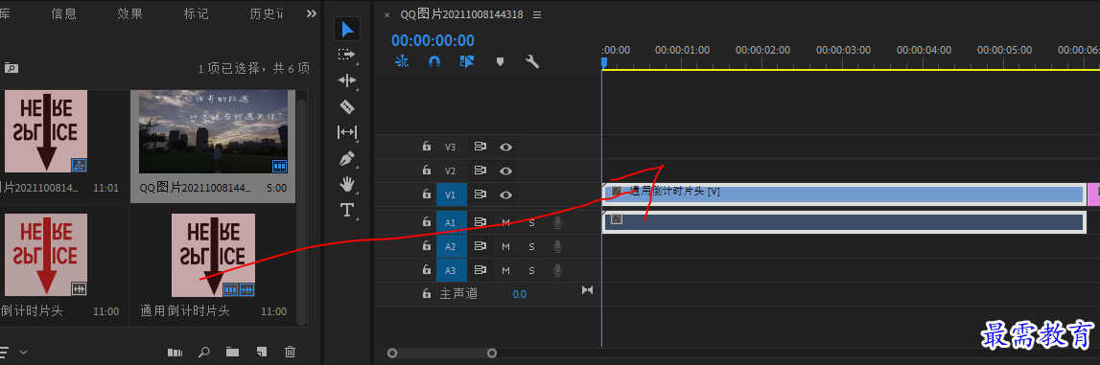
Task: Click the track-height icon in master track row
Action: point(587,289)
